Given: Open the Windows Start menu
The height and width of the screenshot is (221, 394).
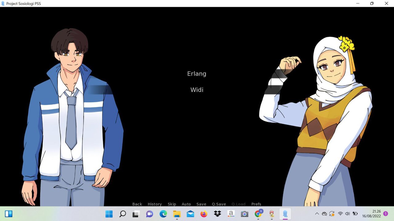Looking at the screenshot, I should (x=109, y=214).
